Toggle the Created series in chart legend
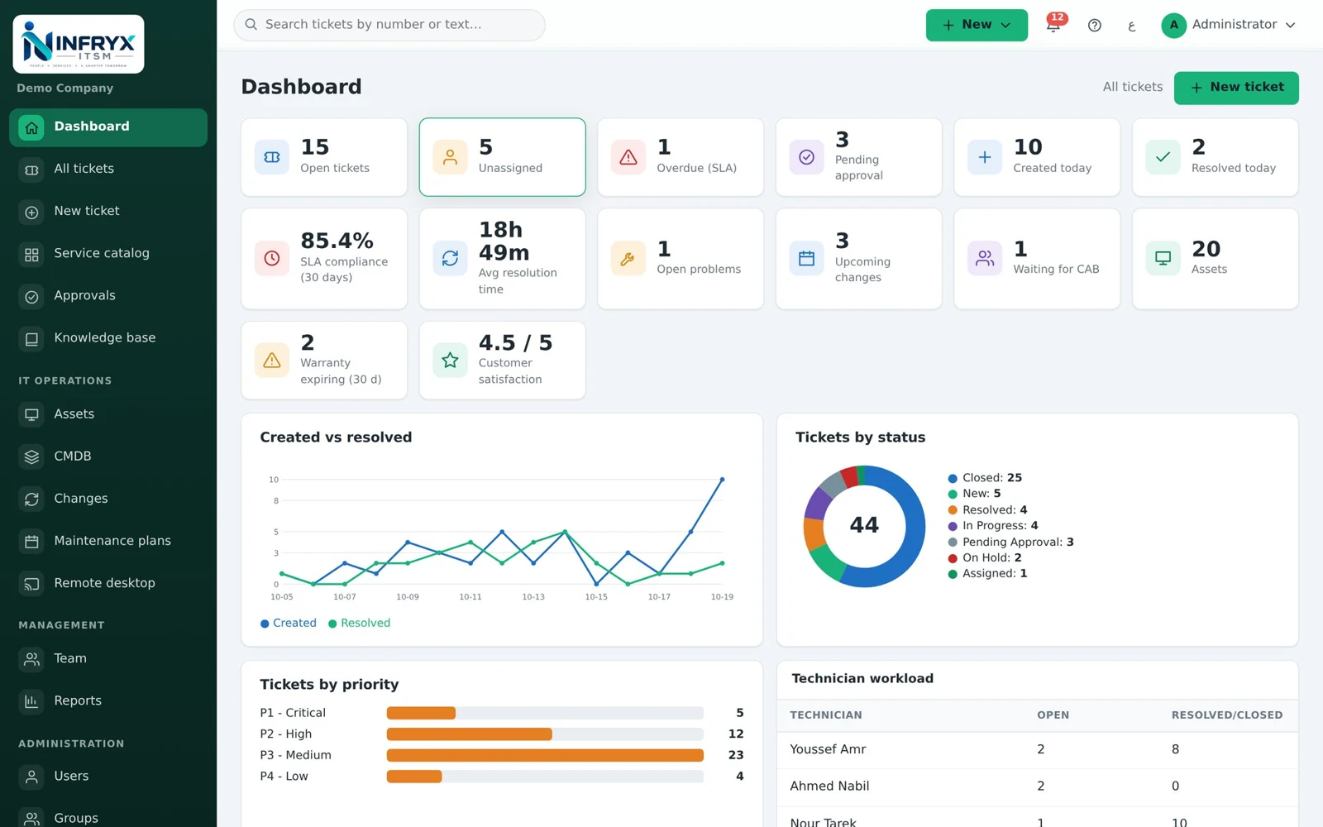This screenshot has height=827, width=1323. click(289, 624)
